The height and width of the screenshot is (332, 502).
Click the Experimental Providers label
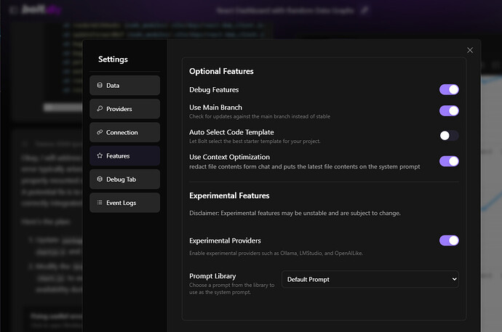coord(225,240)
